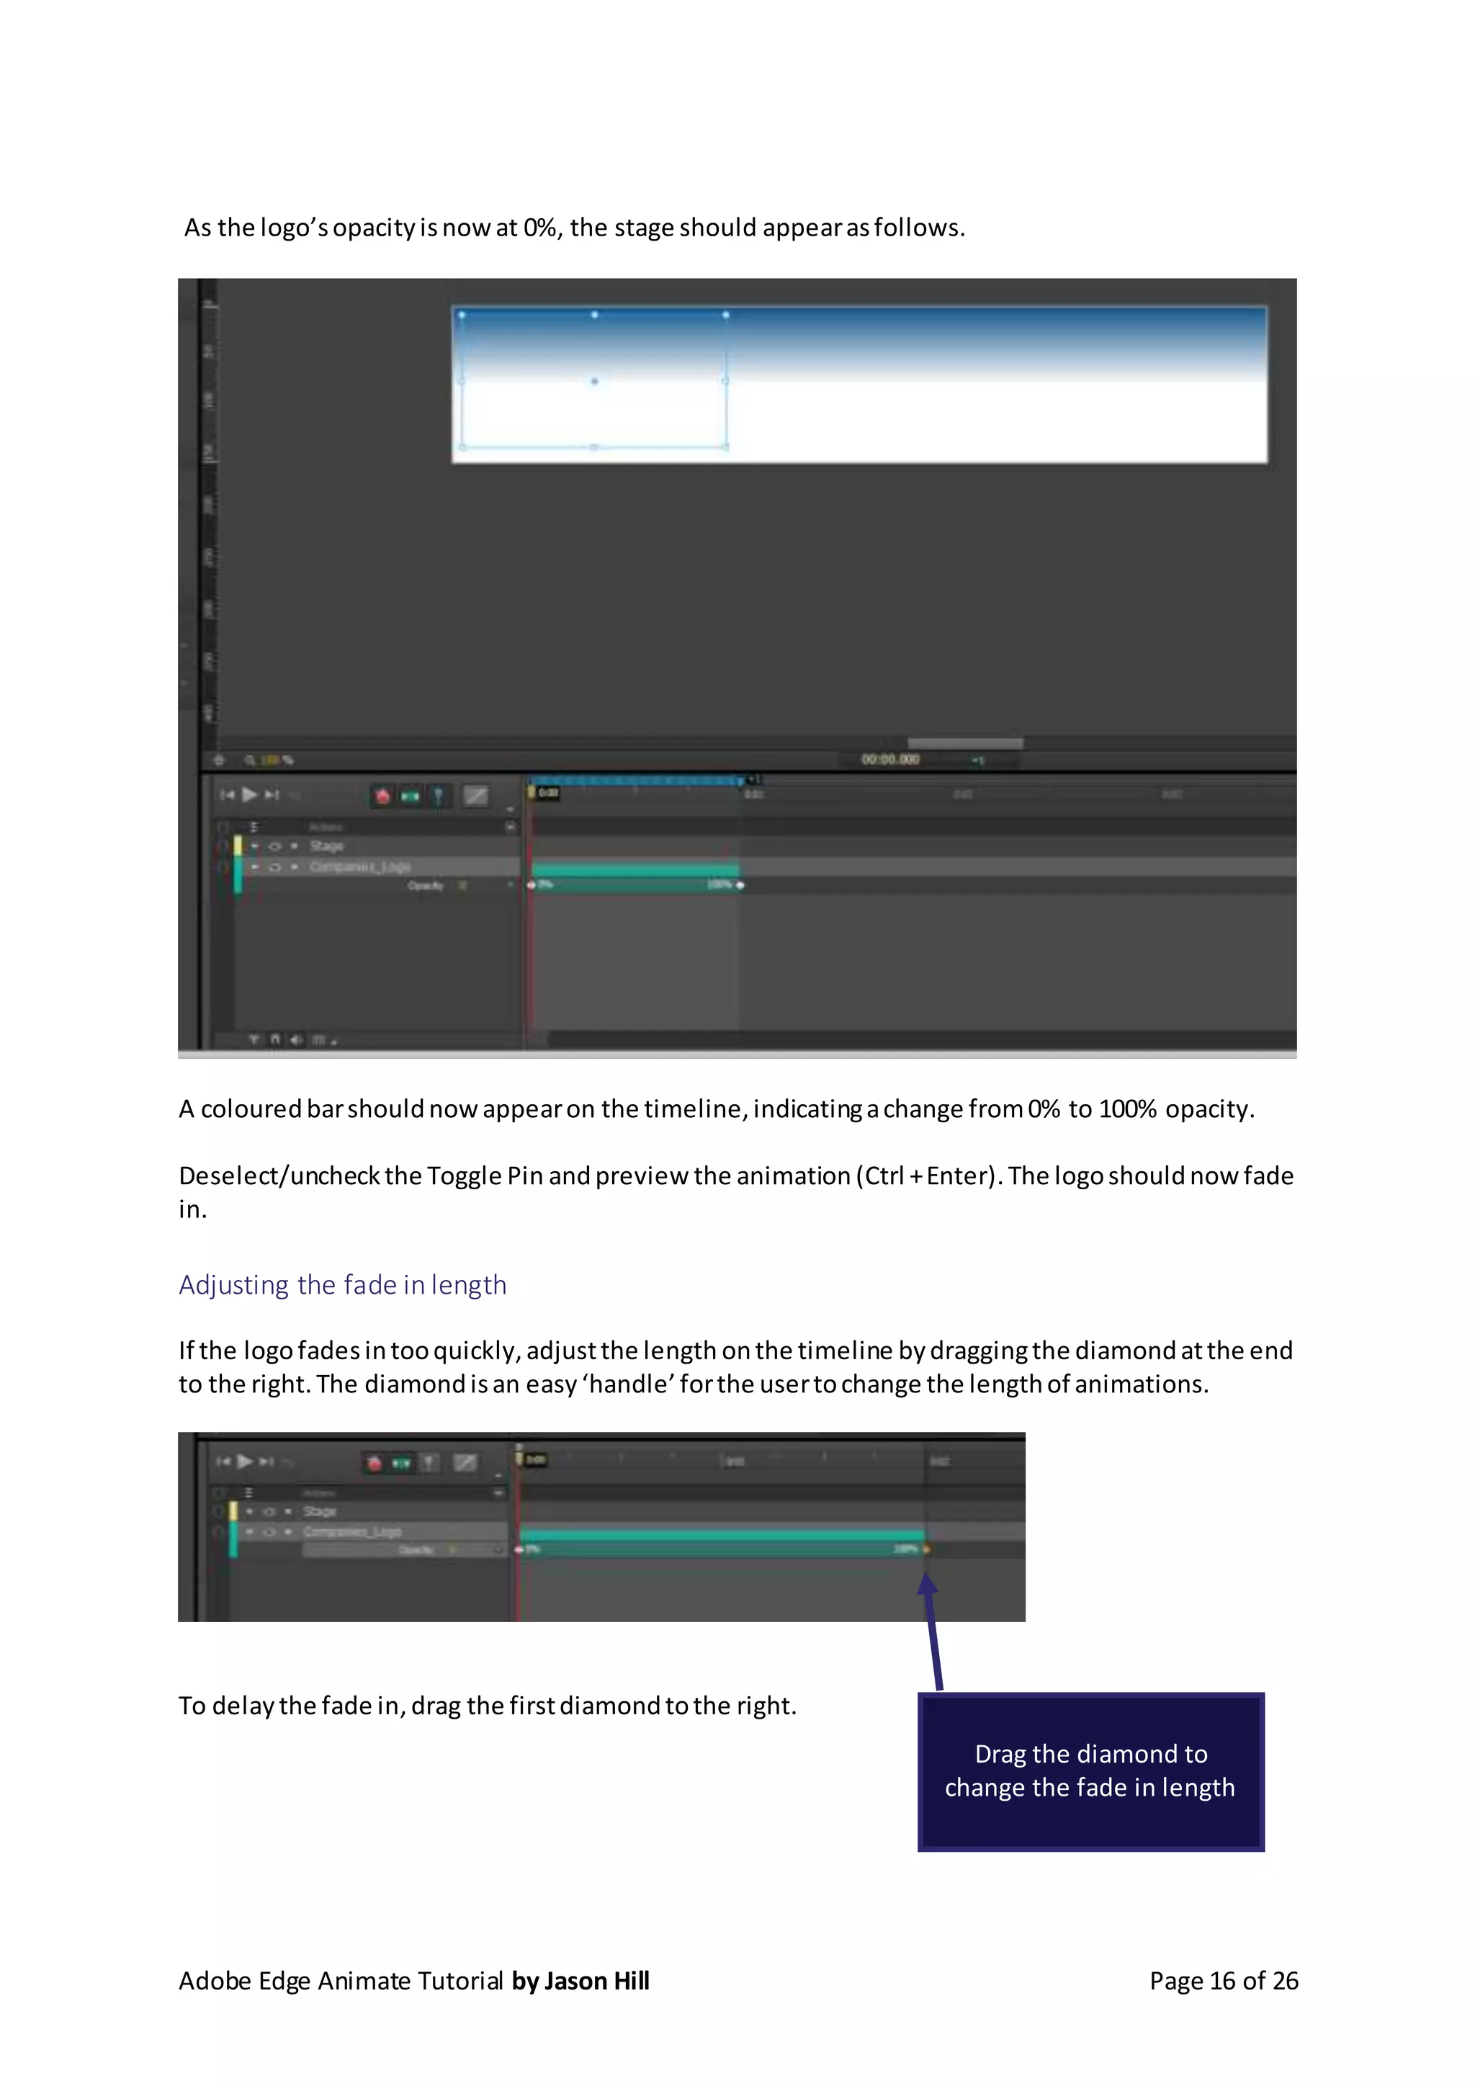Toggle the timeline grid icon in upper screenshot
1475x2086 pixels.
pos(319,1039)
